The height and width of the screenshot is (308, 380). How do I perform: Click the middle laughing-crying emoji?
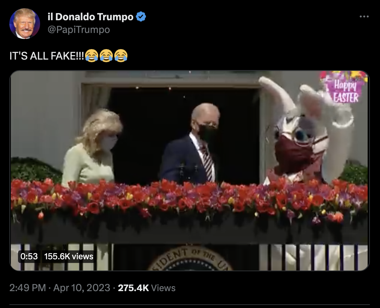tap(106, 56)
